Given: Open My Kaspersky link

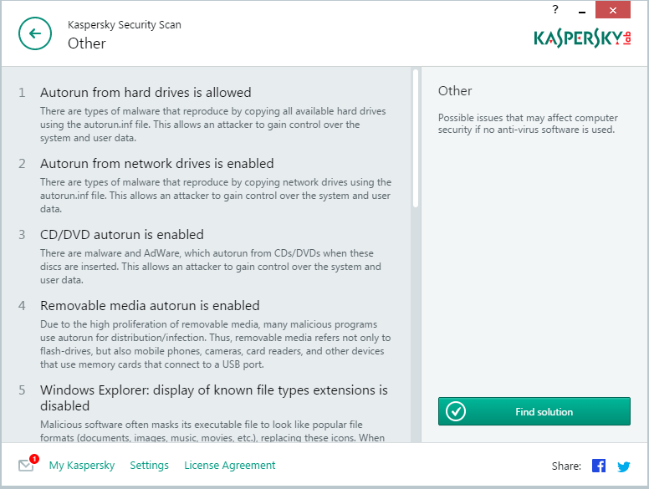Looking at the screenshot, I should click(82, 466).
